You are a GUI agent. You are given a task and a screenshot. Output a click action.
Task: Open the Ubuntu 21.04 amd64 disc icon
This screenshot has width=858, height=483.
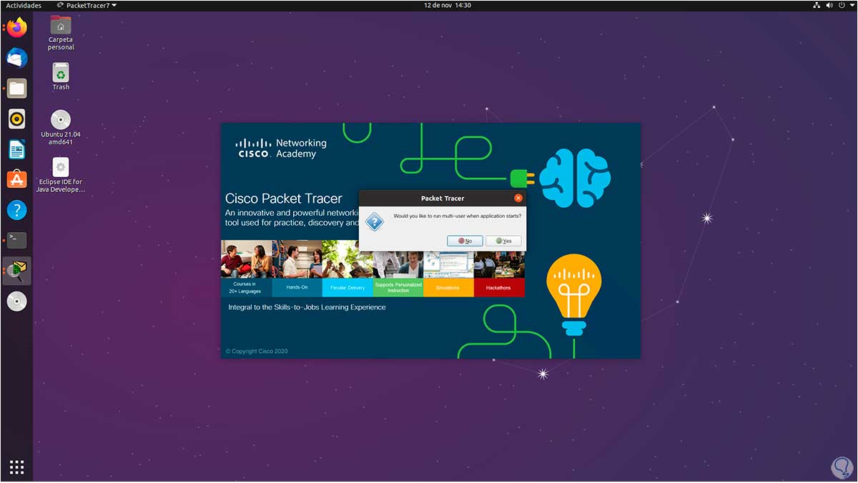[x=61, y=127]
